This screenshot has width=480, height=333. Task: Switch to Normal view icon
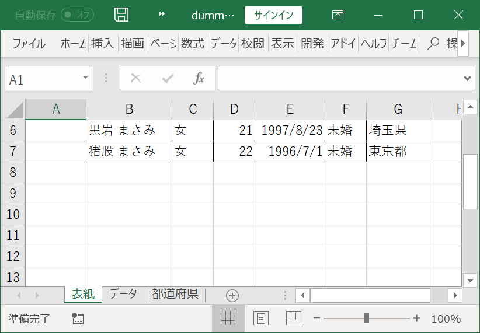(228, 318)
